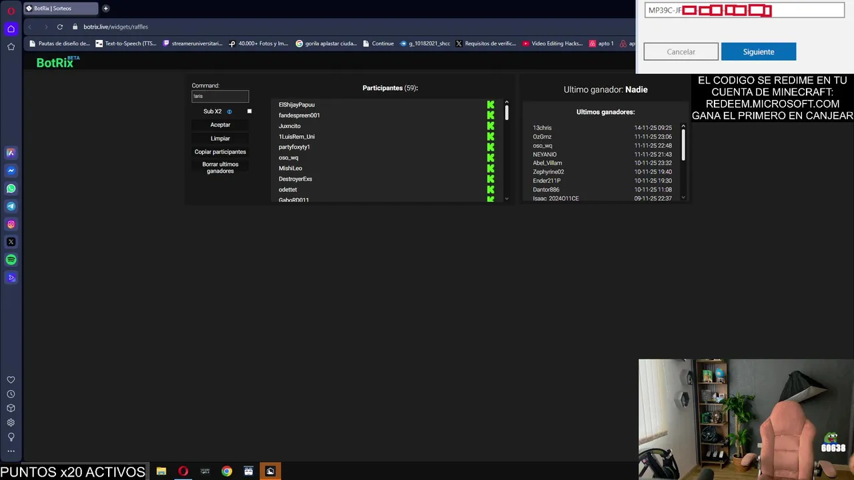854x480 pixels.
Task: Open a new tab with plus button
Action: (105, 9)
